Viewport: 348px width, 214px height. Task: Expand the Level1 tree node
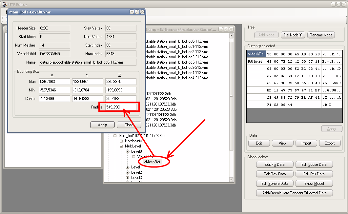pos(127,167)
